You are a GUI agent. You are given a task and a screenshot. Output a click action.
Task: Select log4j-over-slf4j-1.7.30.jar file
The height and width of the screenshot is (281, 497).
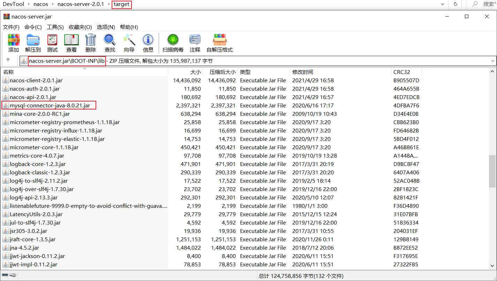coord(42,189)
